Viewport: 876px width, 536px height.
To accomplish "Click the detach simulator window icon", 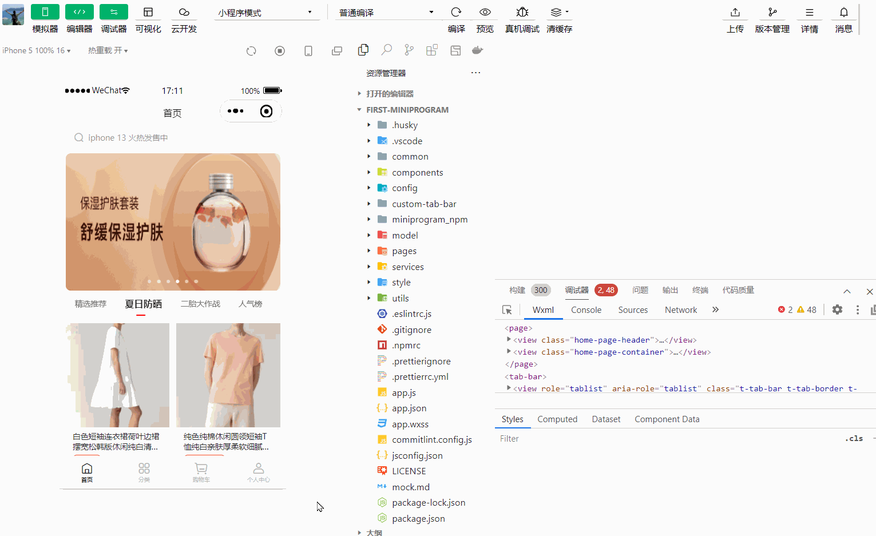I will tap(337, 51).
